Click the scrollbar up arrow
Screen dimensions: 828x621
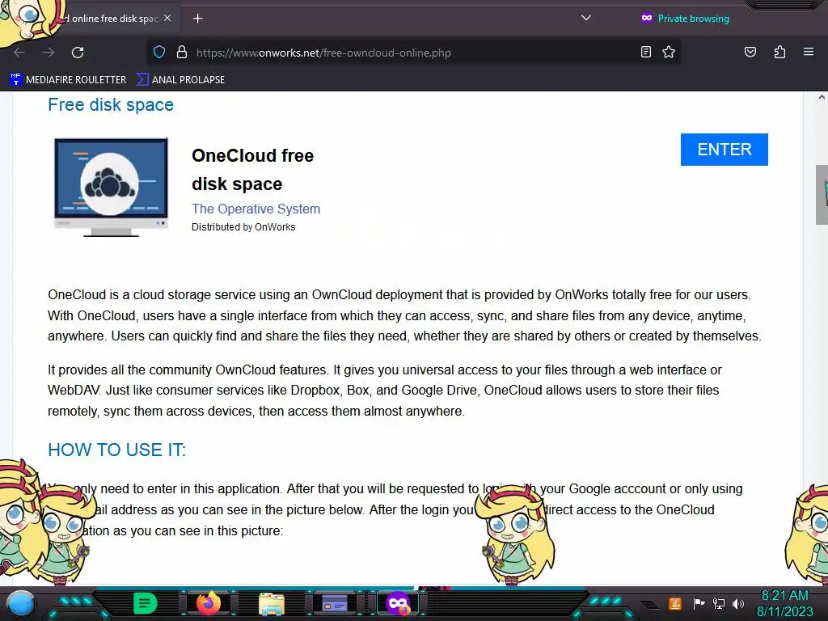point(822,97)
